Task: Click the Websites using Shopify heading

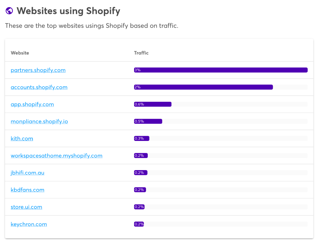Action: 68,11
